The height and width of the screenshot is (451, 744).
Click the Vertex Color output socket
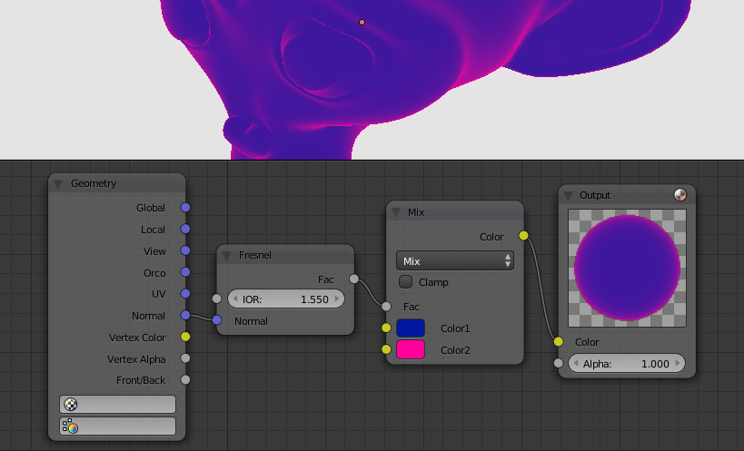point(185,337)
